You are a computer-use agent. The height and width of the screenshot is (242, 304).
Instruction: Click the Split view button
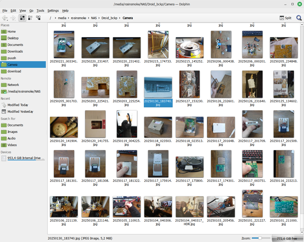[286, 18]
